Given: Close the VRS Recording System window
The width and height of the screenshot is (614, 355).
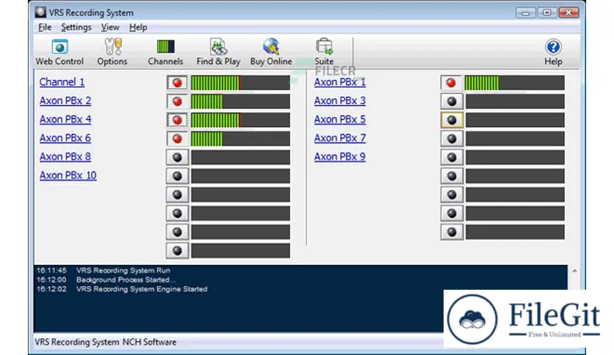Looking at the screenshot, I should tap(568, 13).
